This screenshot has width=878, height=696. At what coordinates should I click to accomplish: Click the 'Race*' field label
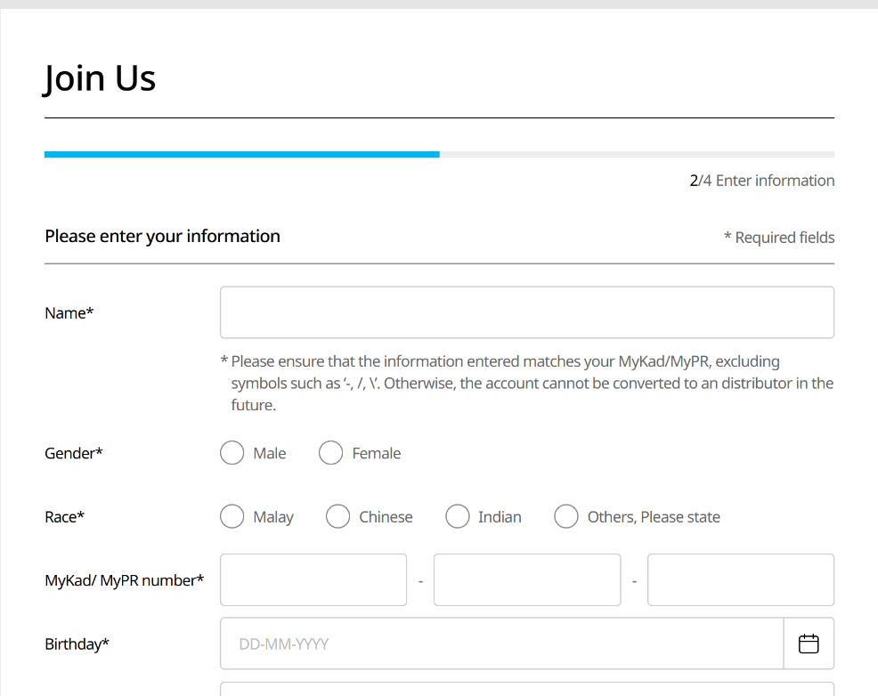coord(64,517)
